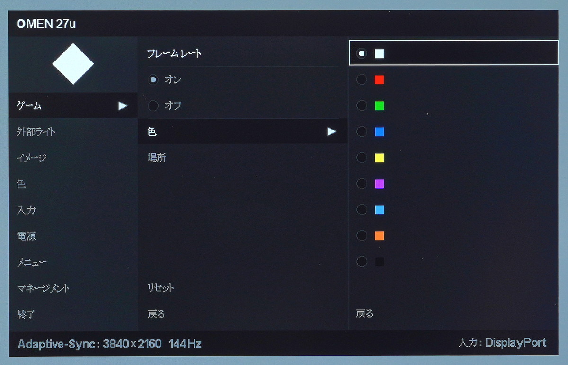Select the red color radio button

[362, 80]
